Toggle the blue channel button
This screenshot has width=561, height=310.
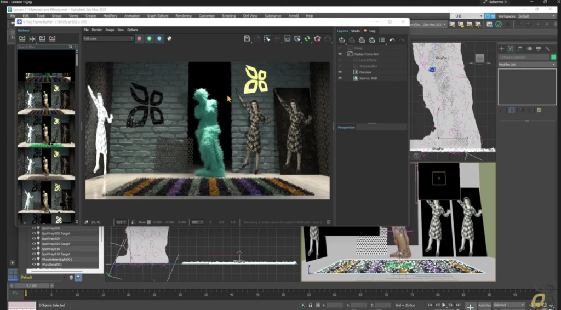pos(159,39)
